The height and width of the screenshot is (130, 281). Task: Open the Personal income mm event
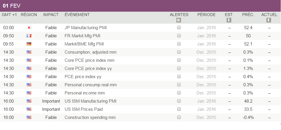click(85, 93)
